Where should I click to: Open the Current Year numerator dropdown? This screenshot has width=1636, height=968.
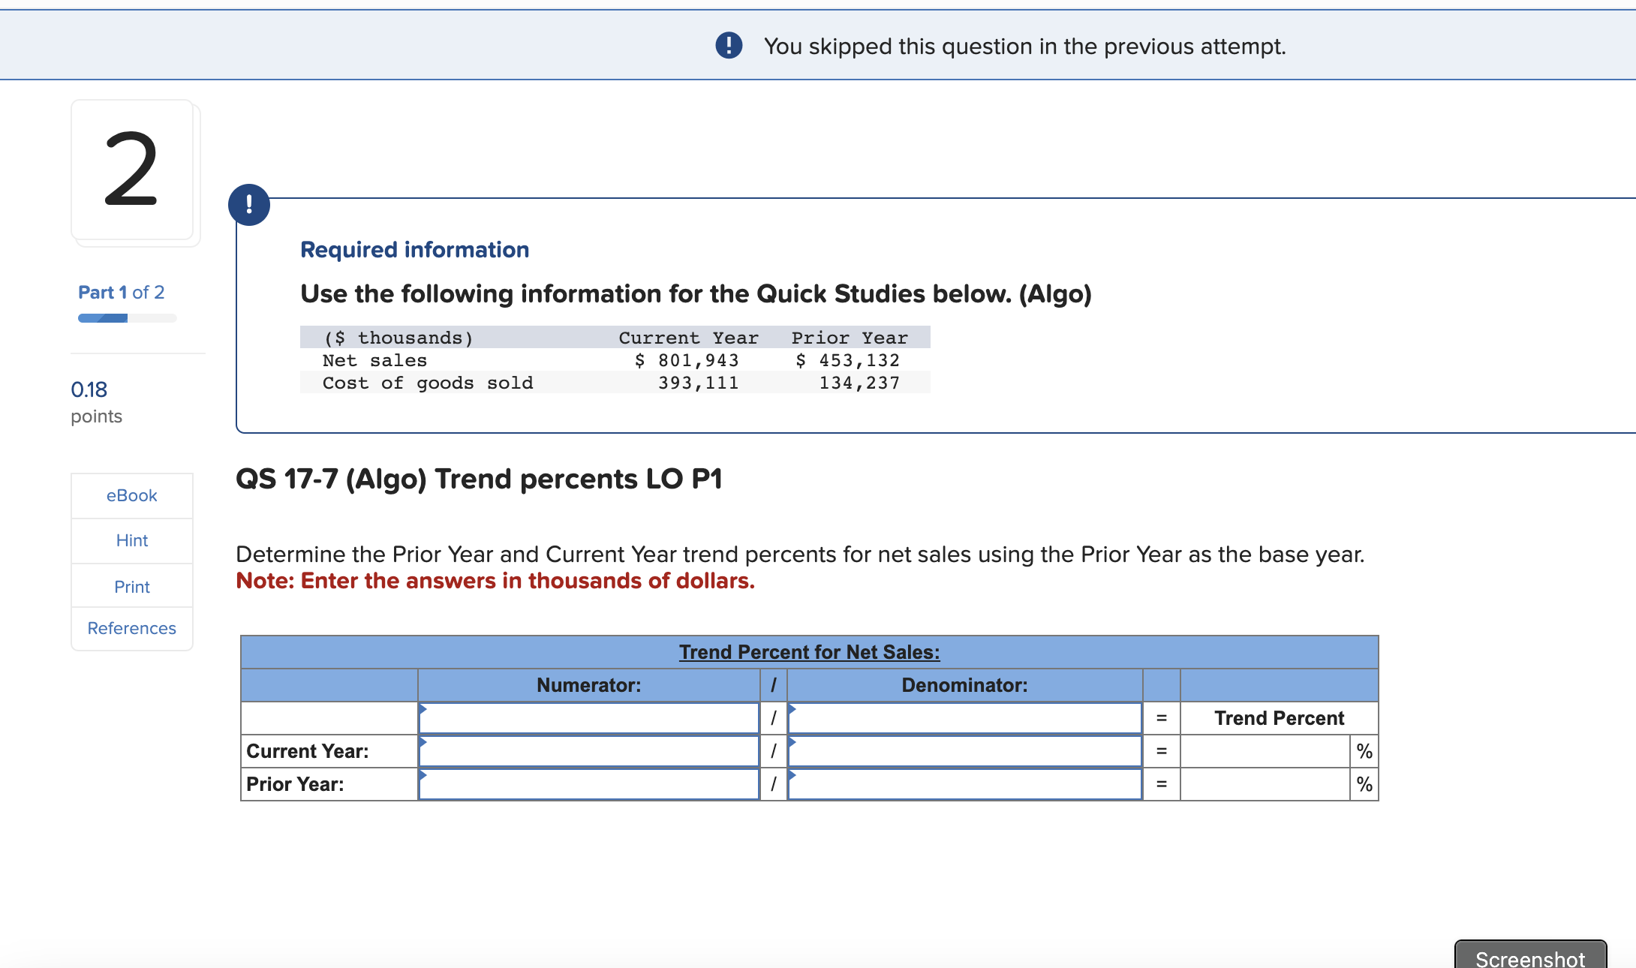click(x=588, y=751)
